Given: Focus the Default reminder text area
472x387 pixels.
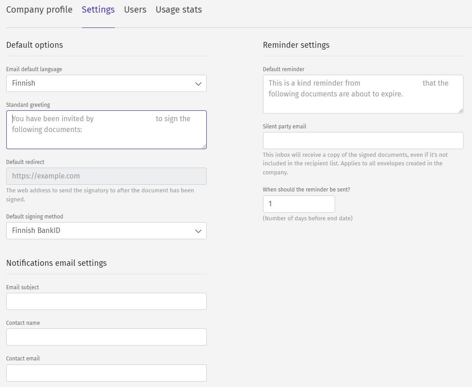Looking at the screenshot, I should [x=363, y=94].
